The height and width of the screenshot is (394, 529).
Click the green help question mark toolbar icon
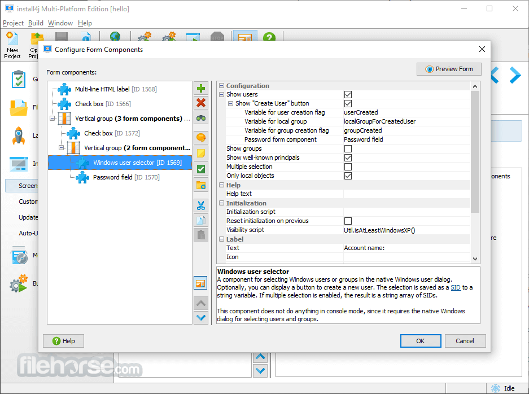269,37
